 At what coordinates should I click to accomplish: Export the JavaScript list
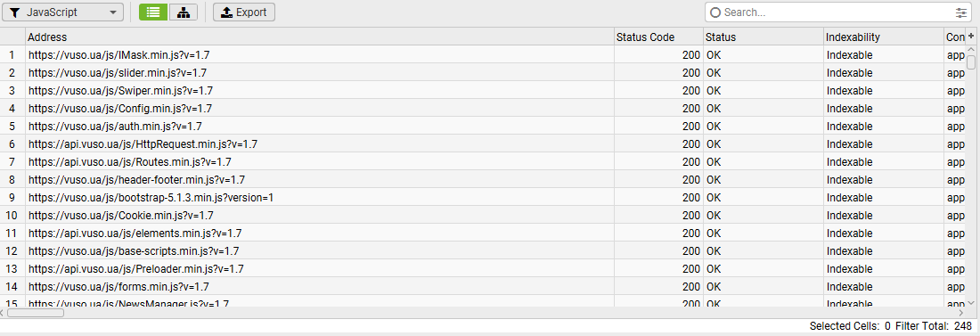point(244,12)
